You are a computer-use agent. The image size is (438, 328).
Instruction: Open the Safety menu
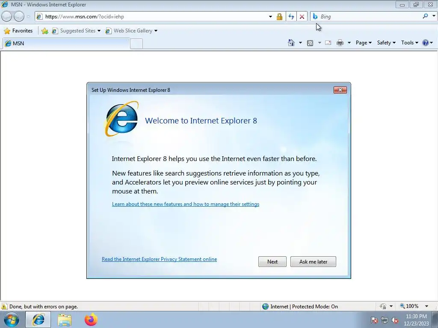click(x=386, y=43)
